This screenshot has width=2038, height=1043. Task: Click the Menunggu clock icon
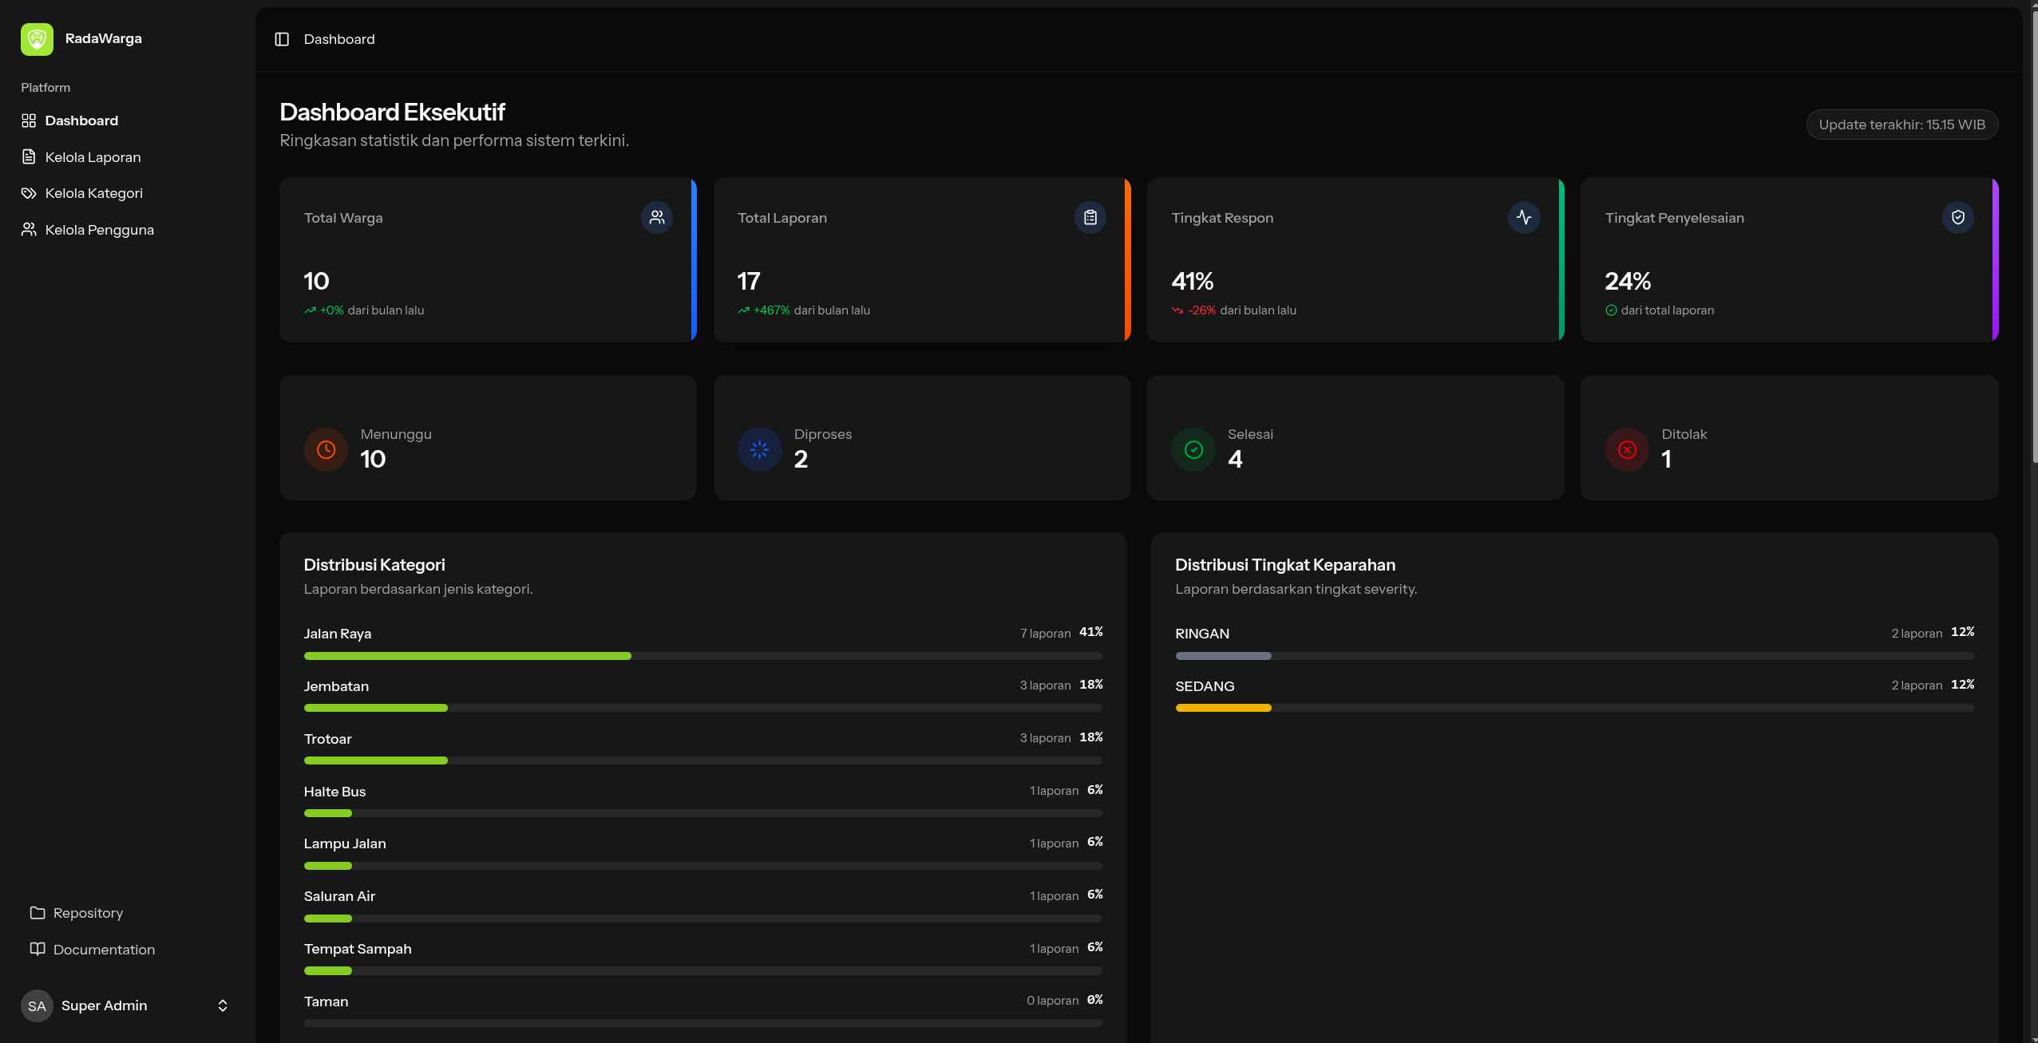click(x=326, y=449)
